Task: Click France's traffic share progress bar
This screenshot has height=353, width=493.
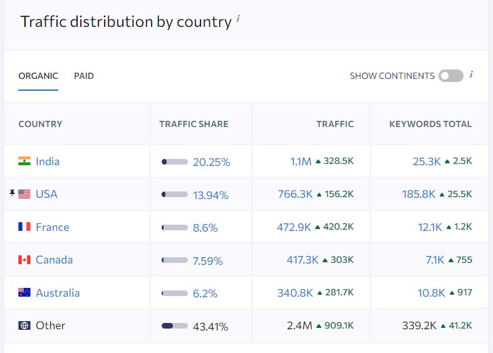Action: coord(175,227)
